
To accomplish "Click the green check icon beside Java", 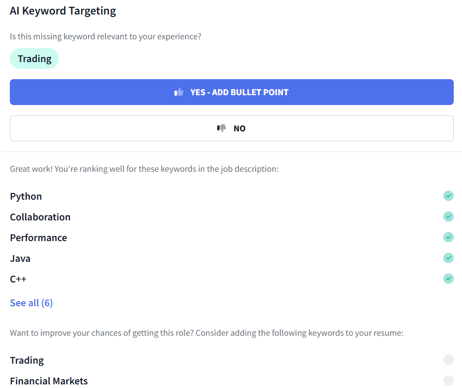I will click(x=449, y=258).
